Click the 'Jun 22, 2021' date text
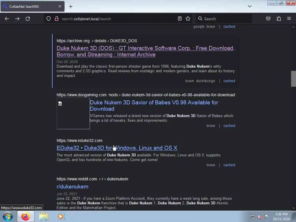Viewport: 296px width, 222px height. 67,194
